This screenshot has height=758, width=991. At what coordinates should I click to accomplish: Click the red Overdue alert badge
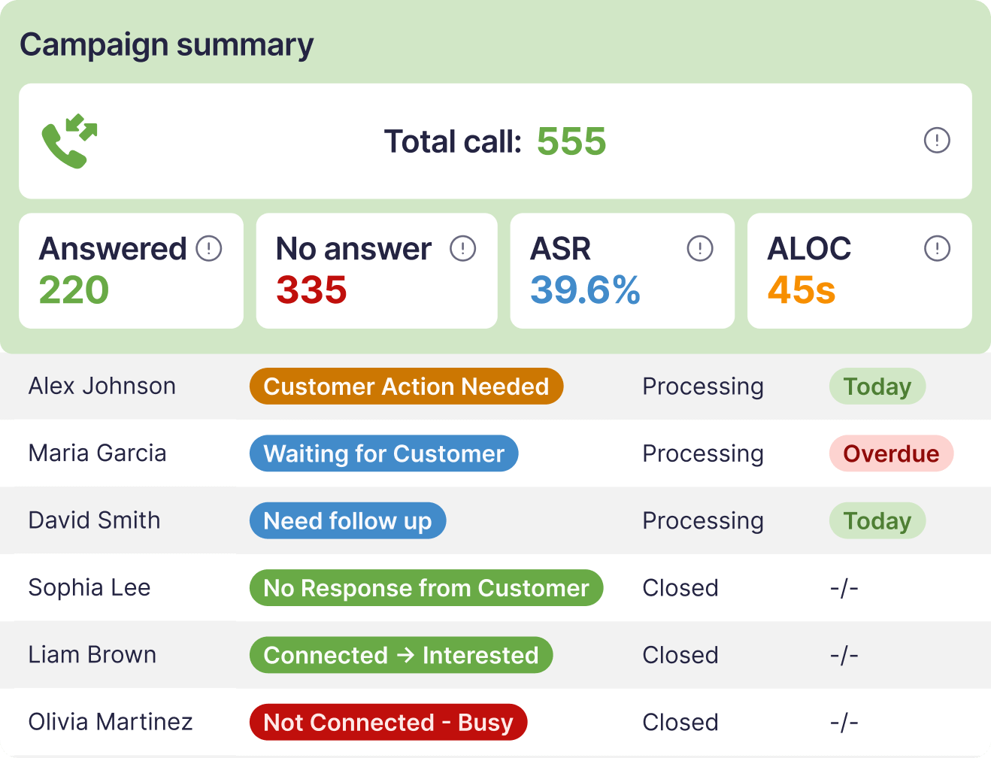(x=891, y=453)
